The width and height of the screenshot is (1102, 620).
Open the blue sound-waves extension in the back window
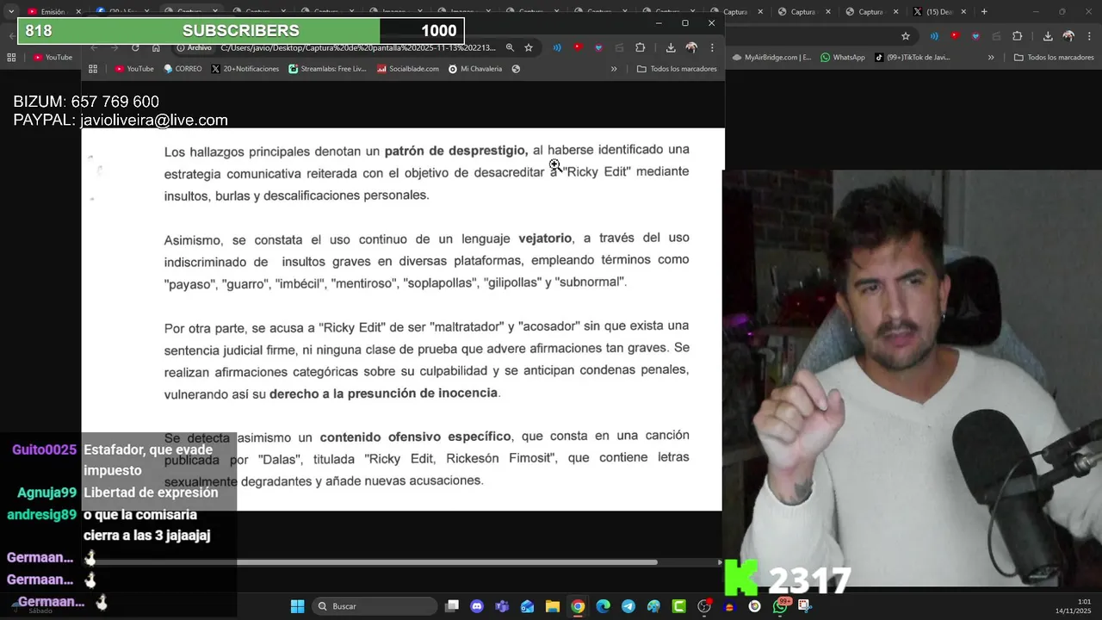[934, 36]
